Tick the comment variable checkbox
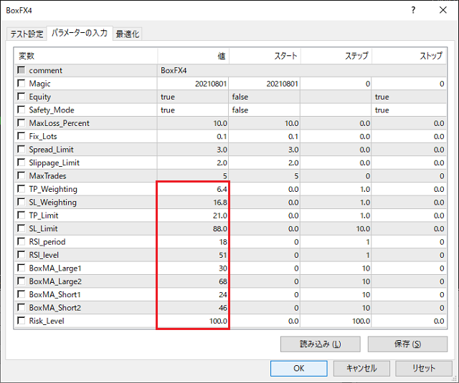 pyautogui.click(x=21, y=70)
